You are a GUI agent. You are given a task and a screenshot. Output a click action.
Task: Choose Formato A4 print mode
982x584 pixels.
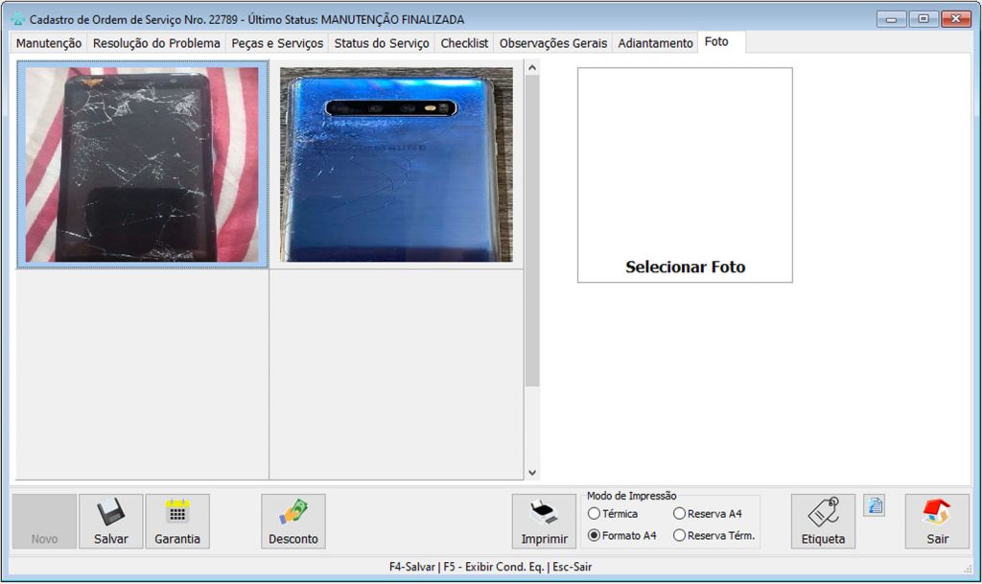pyautogui.click(x=595, y=536)
